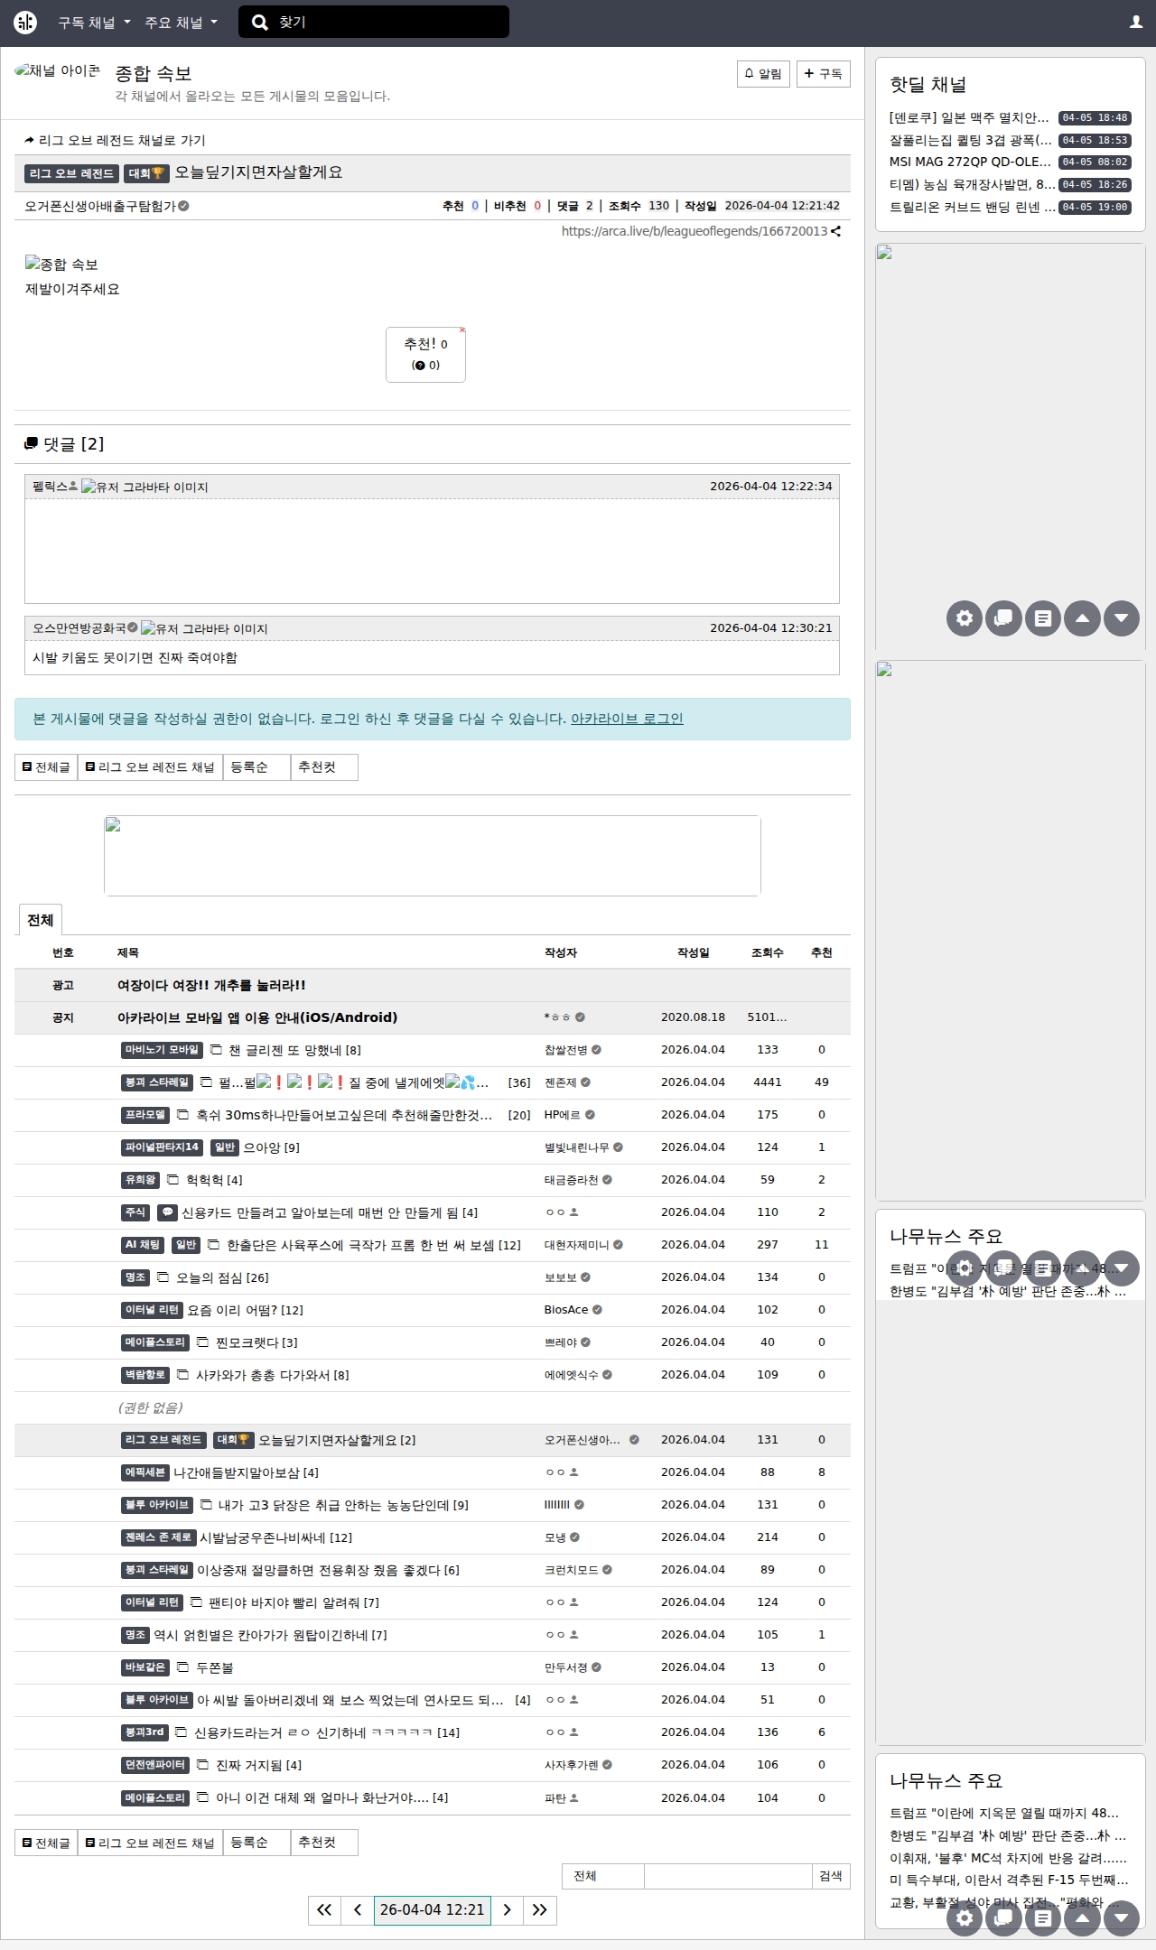Click the image icon in the 챈 글리젠 또 망했네 row
Screen dimensions: 1156x1950
(x=216, y=1050)
